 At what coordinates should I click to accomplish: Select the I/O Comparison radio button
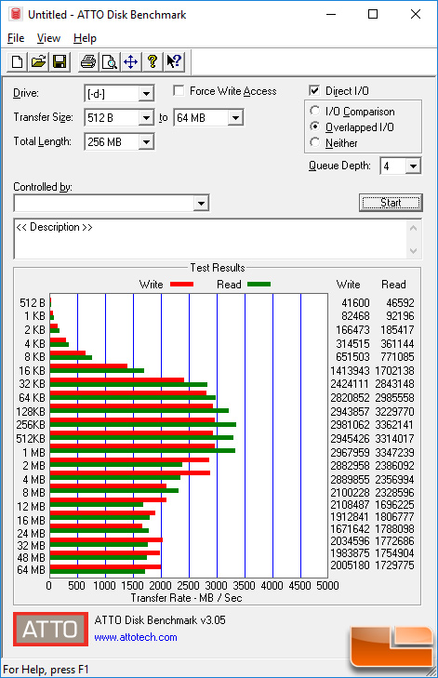point(315,111)
